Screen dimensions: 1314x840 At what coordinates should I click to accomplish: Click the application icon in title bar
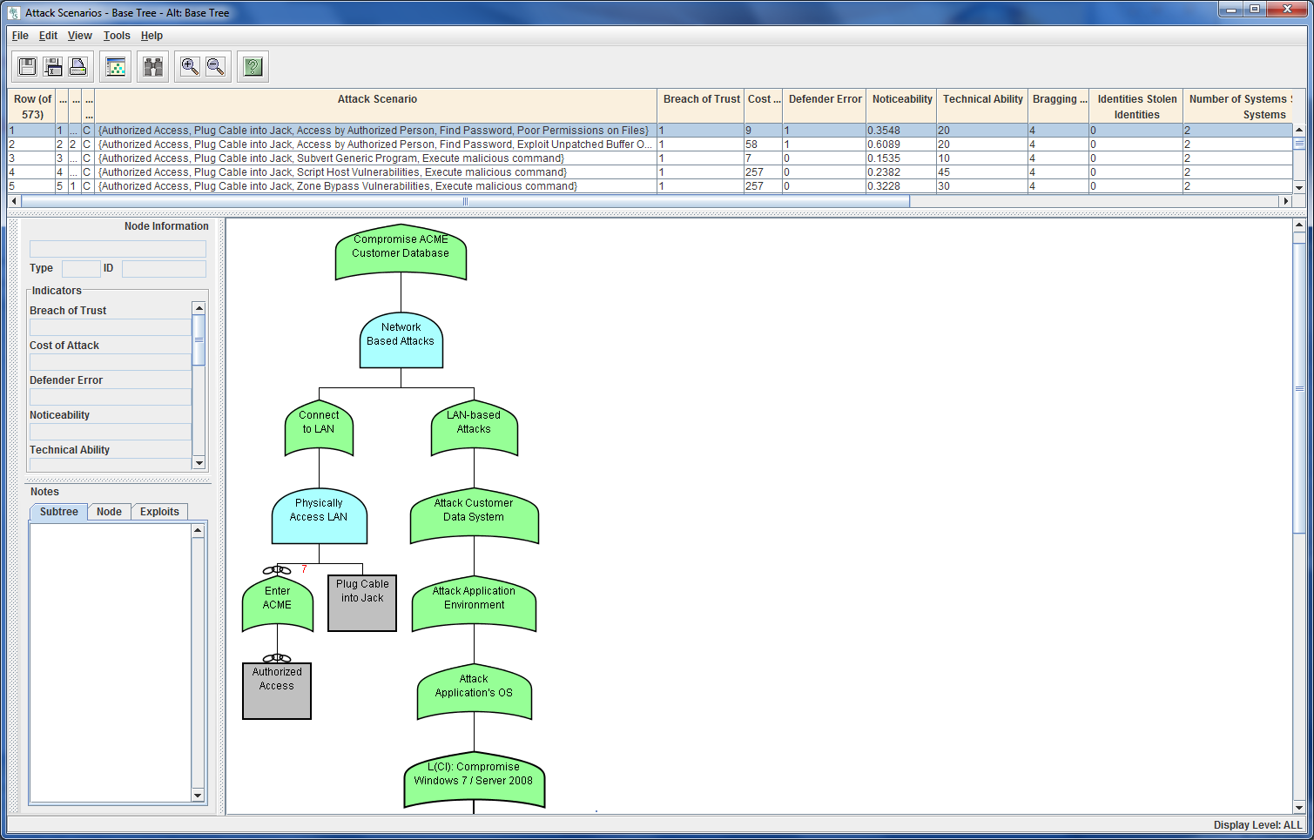click(x=14, y=13)
